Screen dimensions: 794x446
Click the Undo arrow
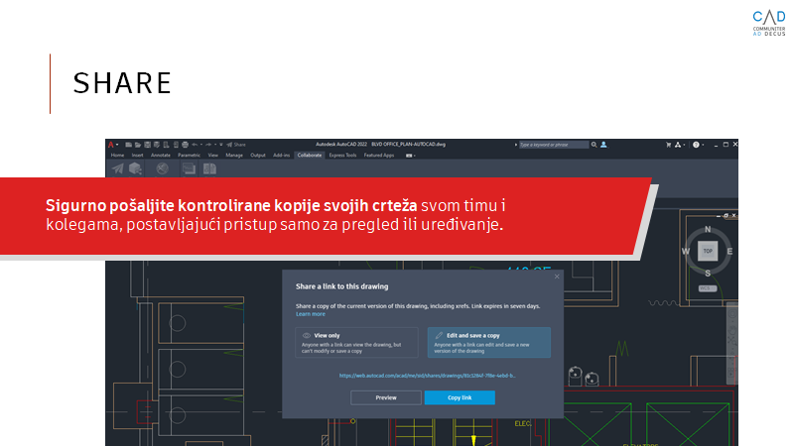tap(195, 145)
